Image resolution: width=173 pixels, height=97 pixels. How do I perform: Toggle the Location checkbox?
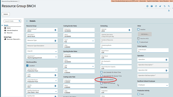pos(27,66)
